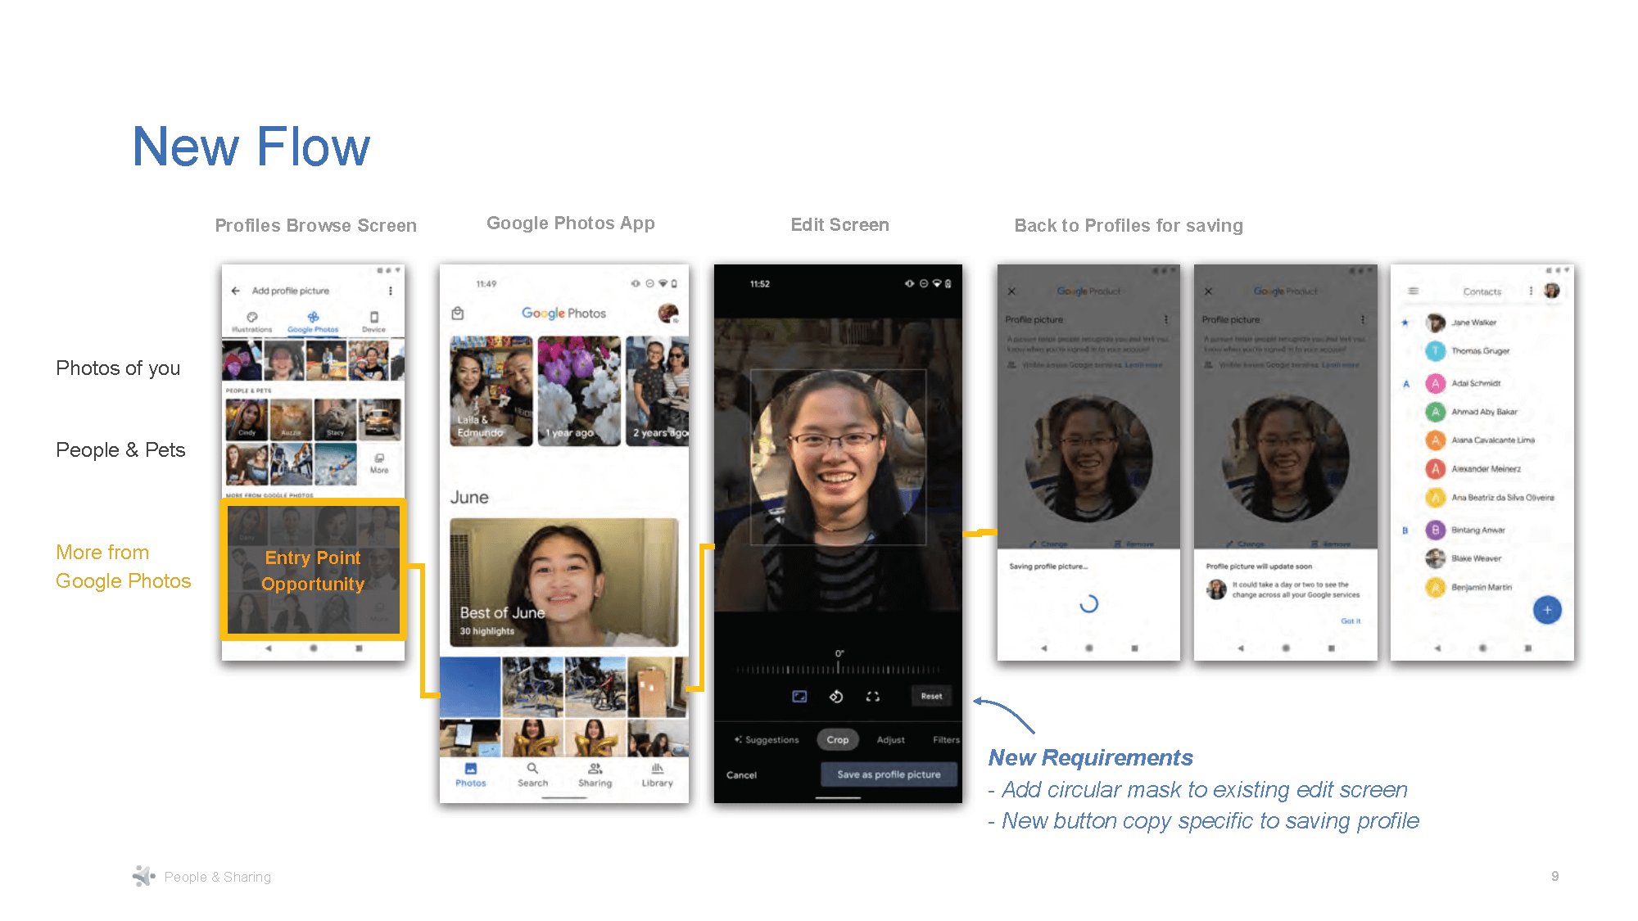Viewport: 1638px width, 921px height.
Task: Star Jane Walker in the Contacts list
Action: point(1404,323)
